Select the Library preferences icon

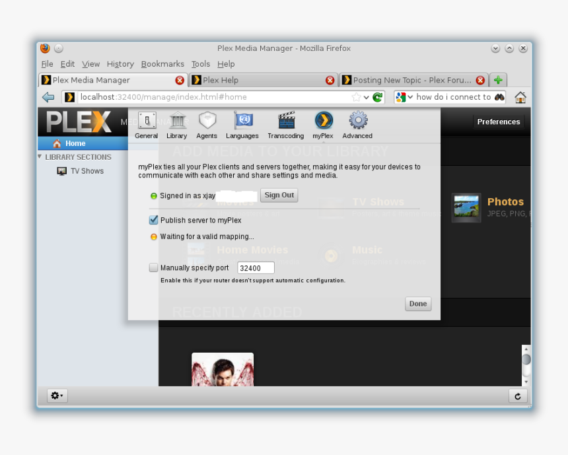tap(177, 121)
